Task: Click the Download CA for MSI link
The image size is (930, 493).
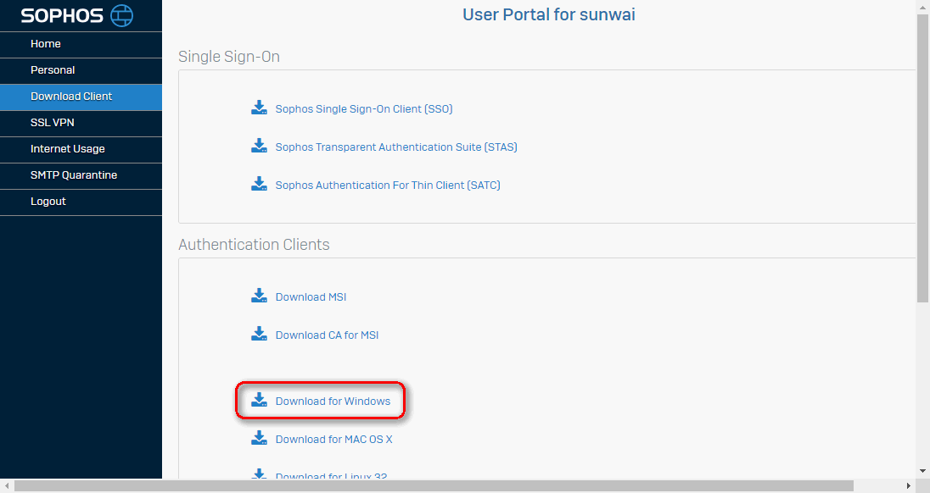Action: tap(327, 335)
